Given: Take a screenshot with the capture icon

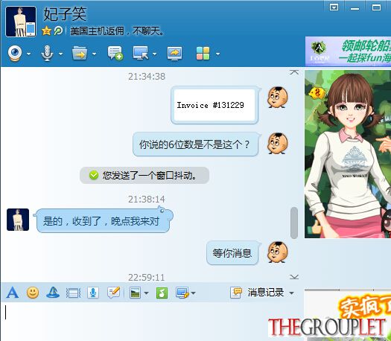Looking at the screenshot, I should pos(182,293).
